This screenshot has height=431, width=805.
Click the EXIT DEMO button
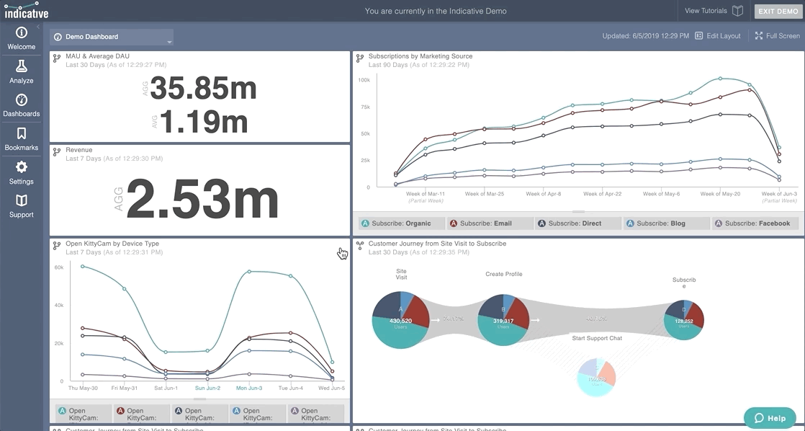click(x=778, y=12)
